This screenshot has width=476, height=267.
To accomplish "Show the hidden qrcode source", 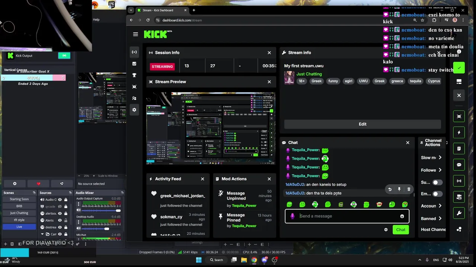I will pos(60,206).
